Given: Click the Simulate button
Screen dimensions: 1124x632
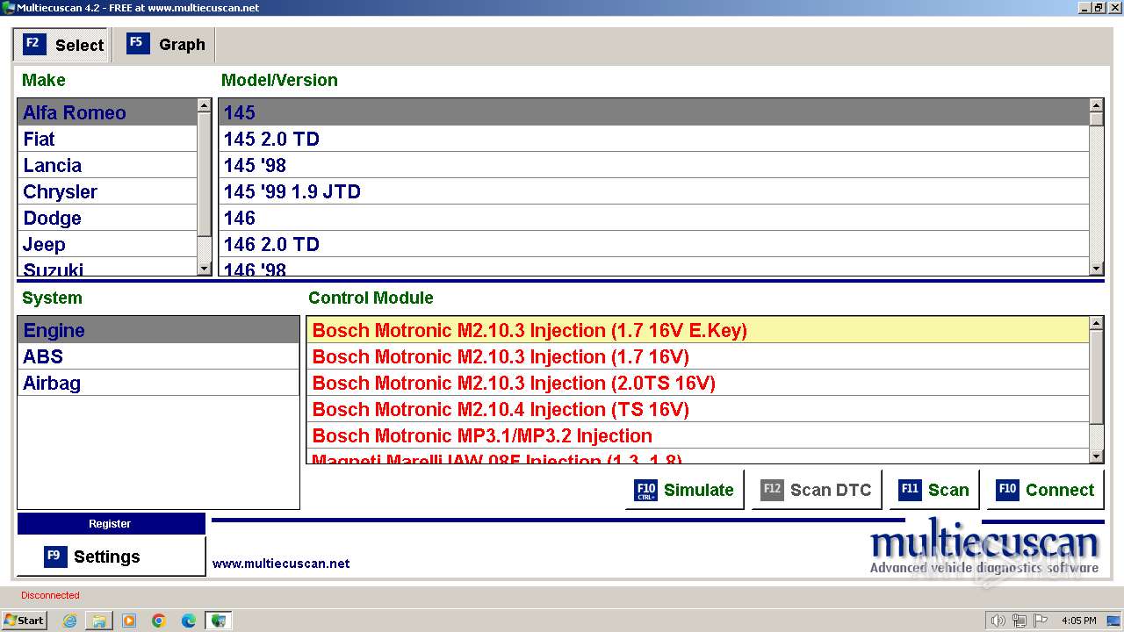Looking at the screenshot, I should (684, 490).
